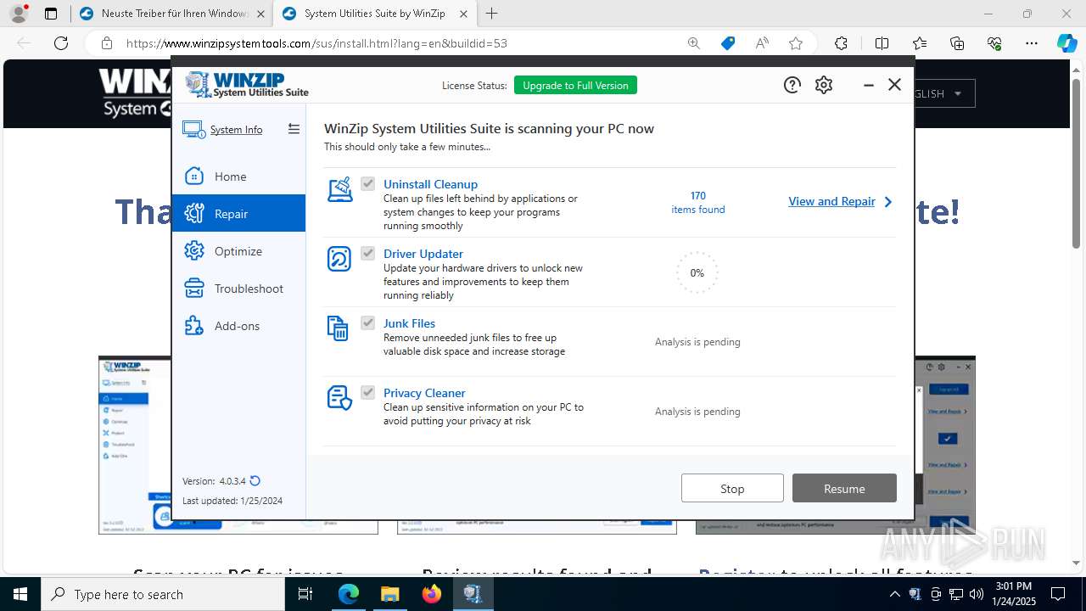This screenshot has height=611, width=1086.
Task: Uncheck the Junk Files checkbox
Action: point(367,322)
